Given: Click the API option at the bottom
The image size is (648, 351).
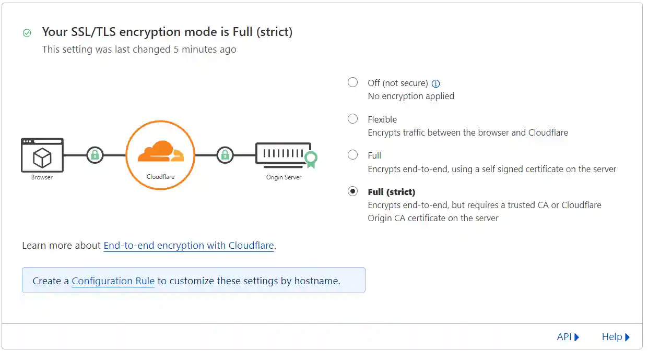Looking at the screenshot, I should tap(564, 337).
